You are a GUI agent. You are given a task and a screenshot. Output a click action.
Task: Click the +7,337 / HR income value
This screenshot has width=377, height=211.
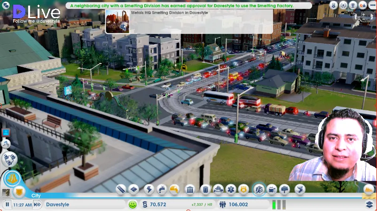coord(202,204)
